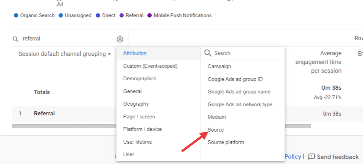Open the Page / screen category
Image resolution: width=363 pixels, height=164 pixels.
point(159,116)
